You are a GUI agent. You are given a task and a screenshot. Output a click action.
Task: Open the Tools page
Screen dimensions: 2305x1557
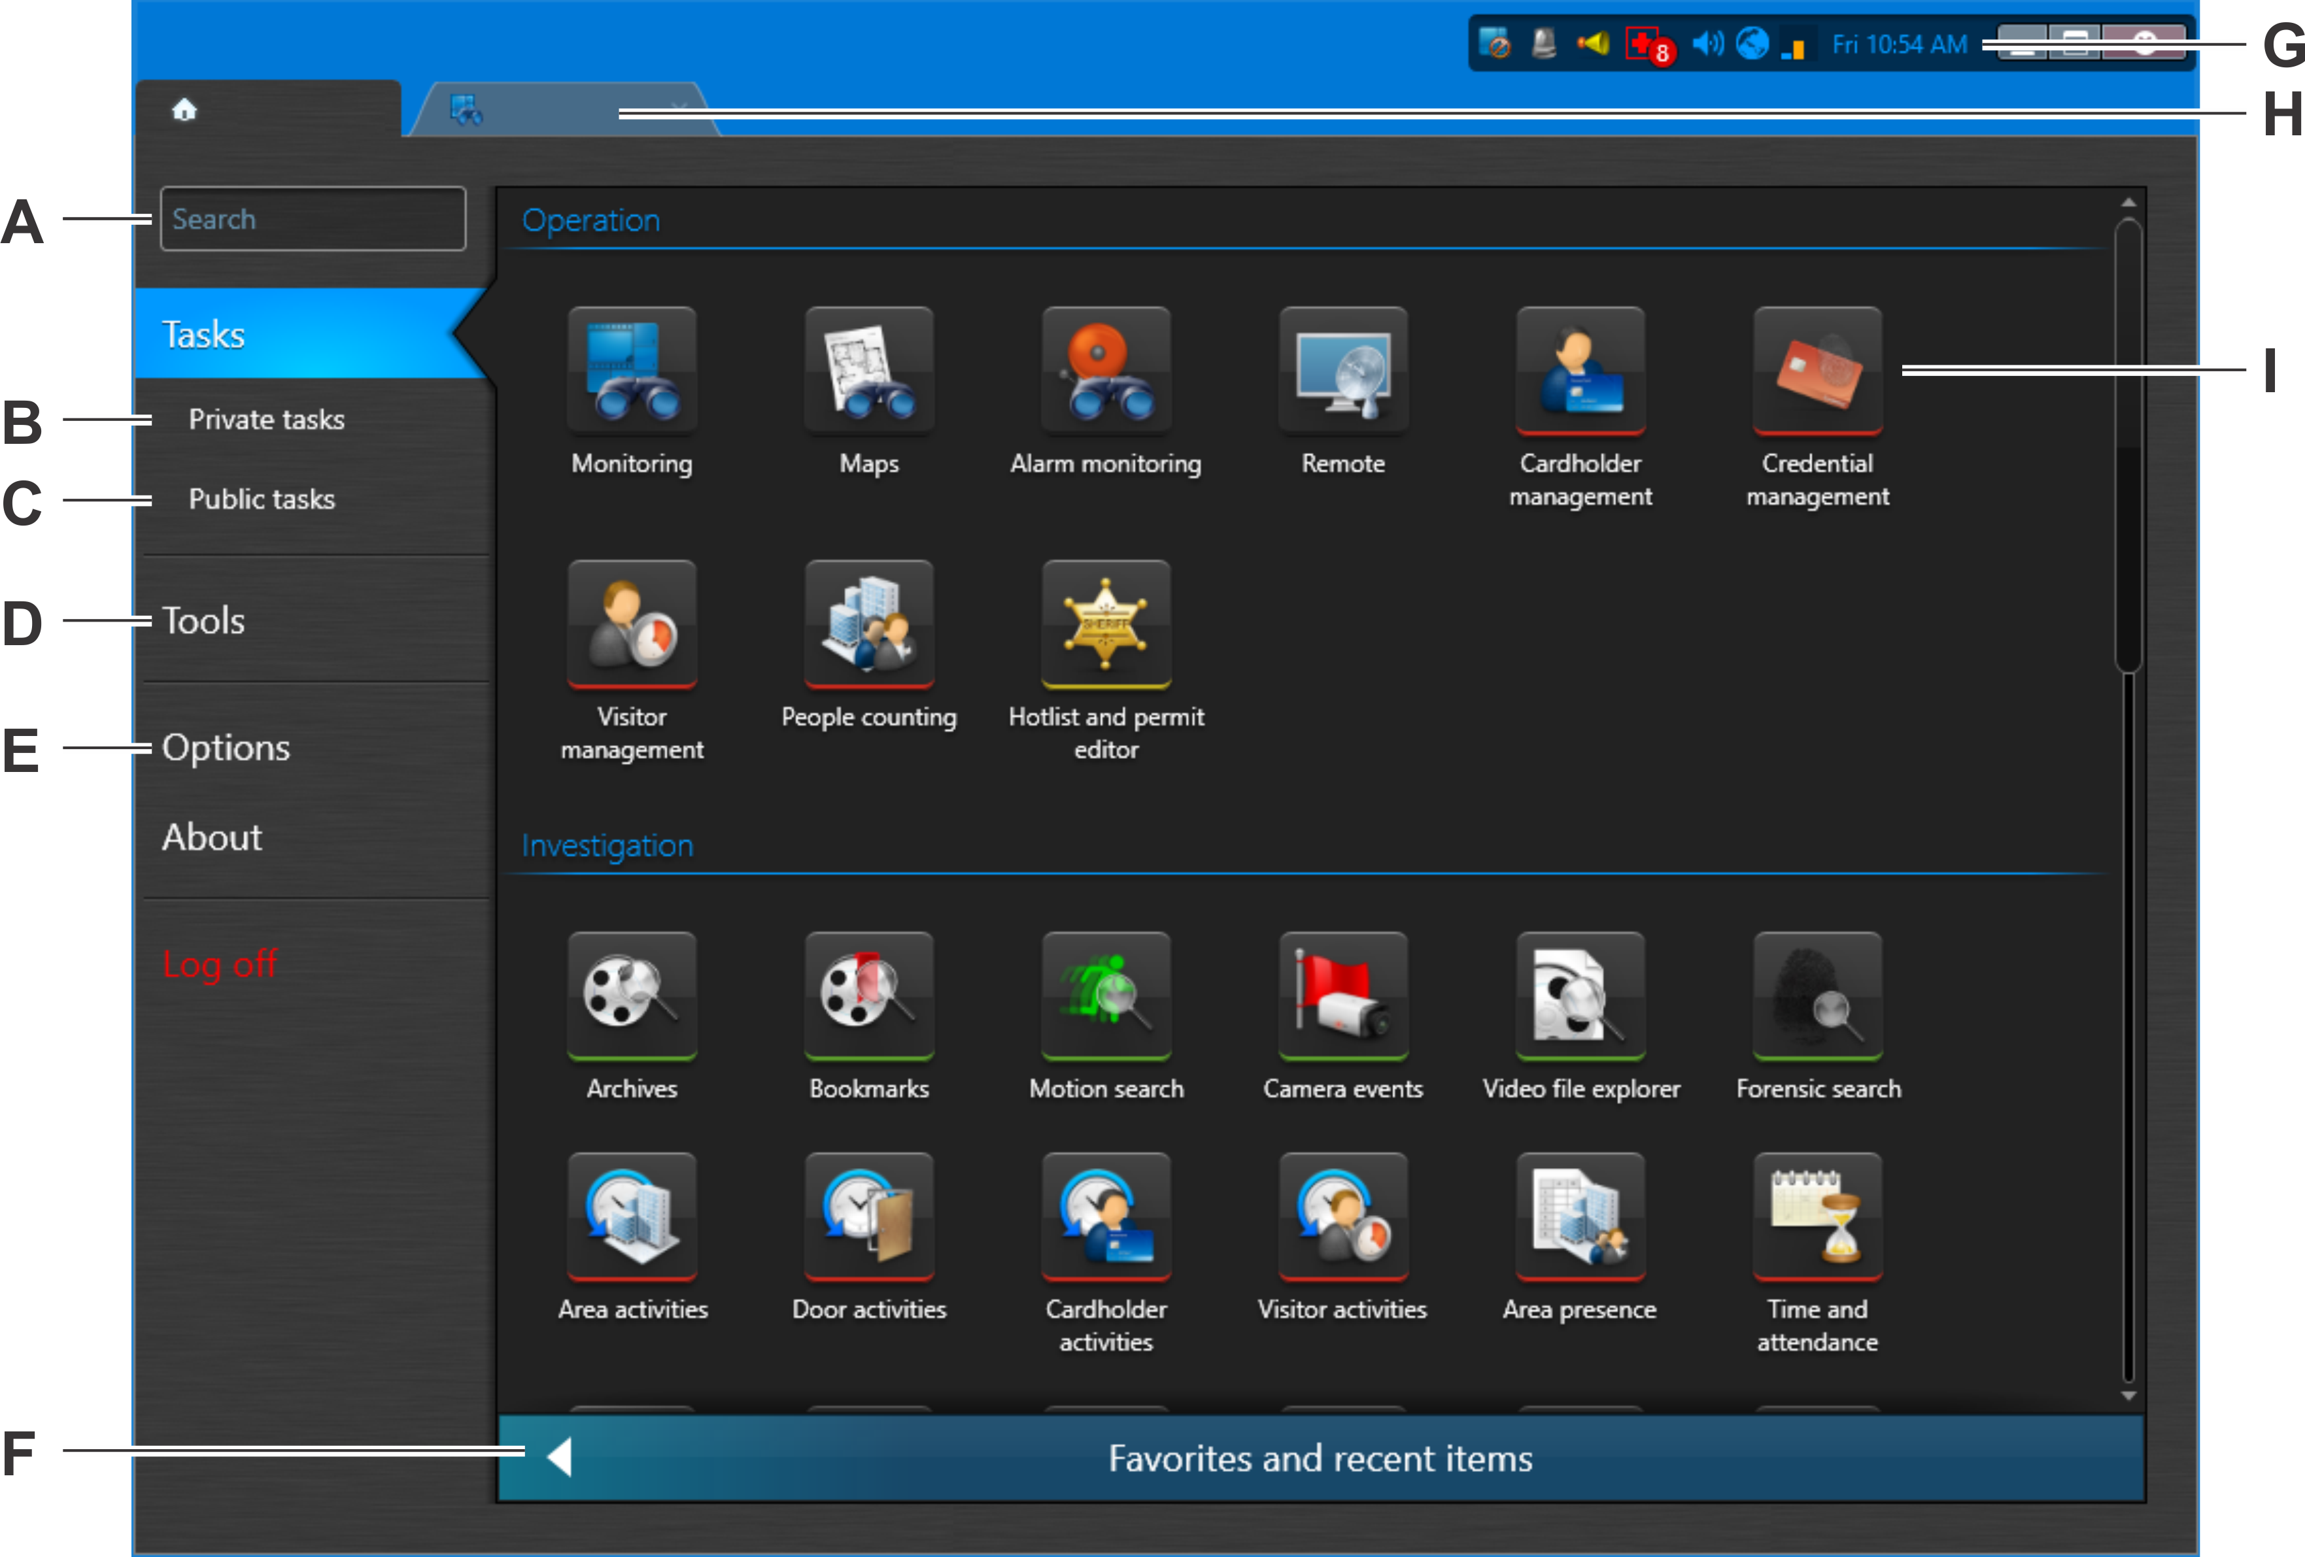(x=203, y=621)
